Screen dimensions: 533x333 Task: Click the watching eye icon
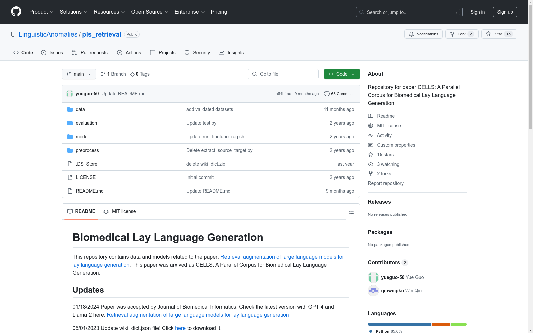(x=371, y=164)
